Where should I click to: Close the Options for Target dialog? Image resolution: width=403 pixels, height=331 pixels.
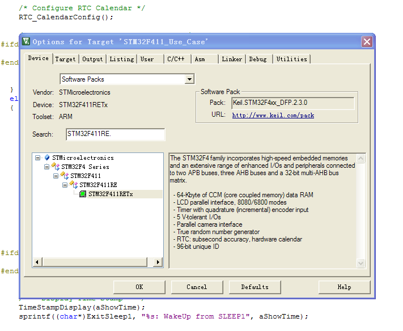coord(367,41)
